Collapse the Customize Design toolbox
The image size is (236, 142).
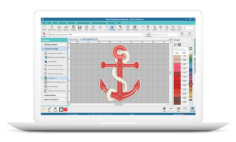pyautogui.click(x=54, y=49)
